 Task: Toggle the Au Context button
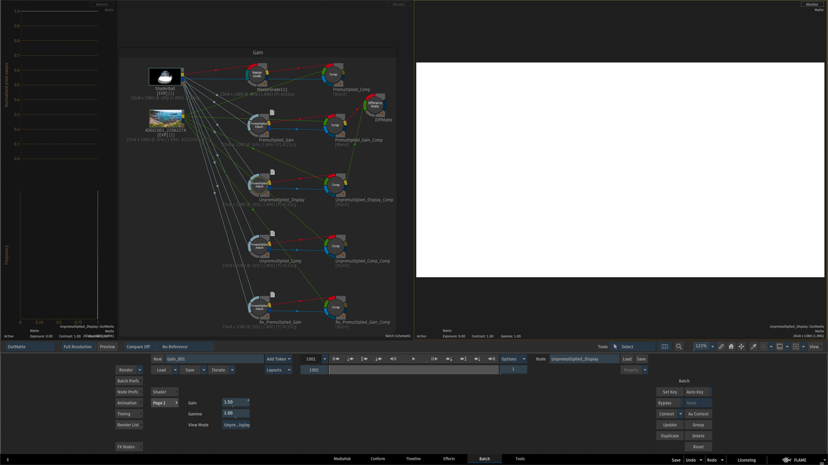point(698,414)
